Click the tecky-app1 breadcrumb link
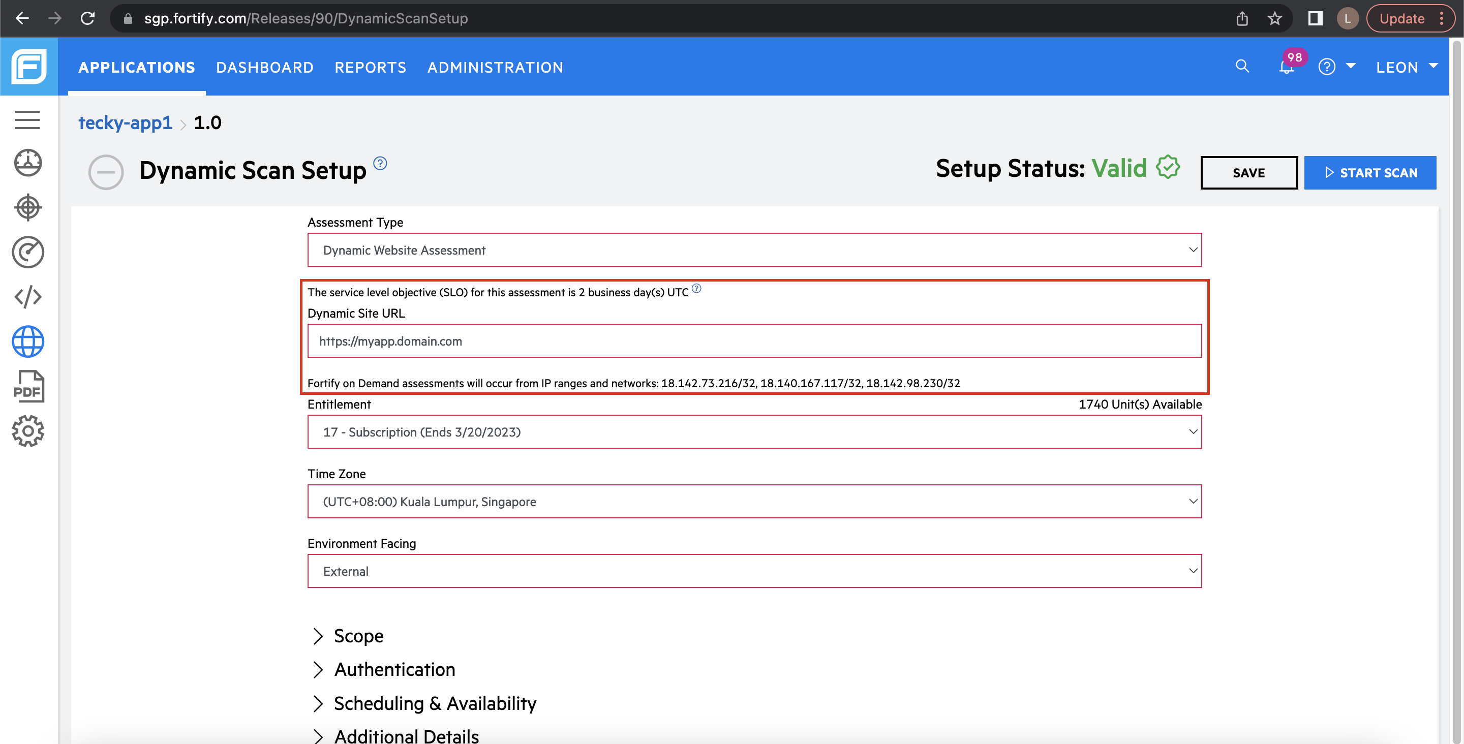 [125, 123]
